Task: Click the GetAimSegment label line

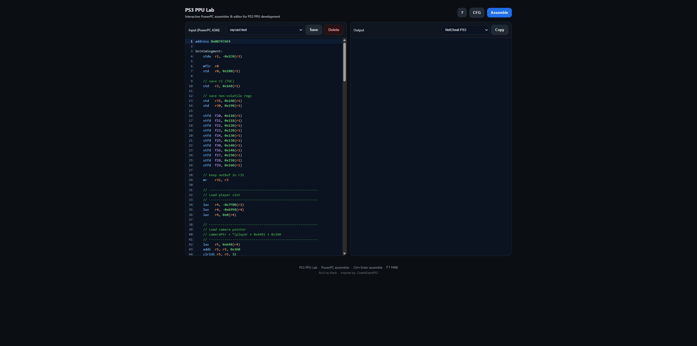Action: coord(209,51)
